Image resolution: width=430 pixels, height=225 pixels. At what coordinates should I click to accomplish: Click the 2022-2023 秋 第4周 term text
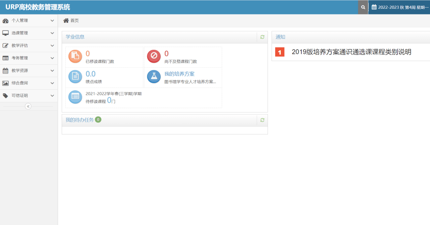(x=403, y=8)
